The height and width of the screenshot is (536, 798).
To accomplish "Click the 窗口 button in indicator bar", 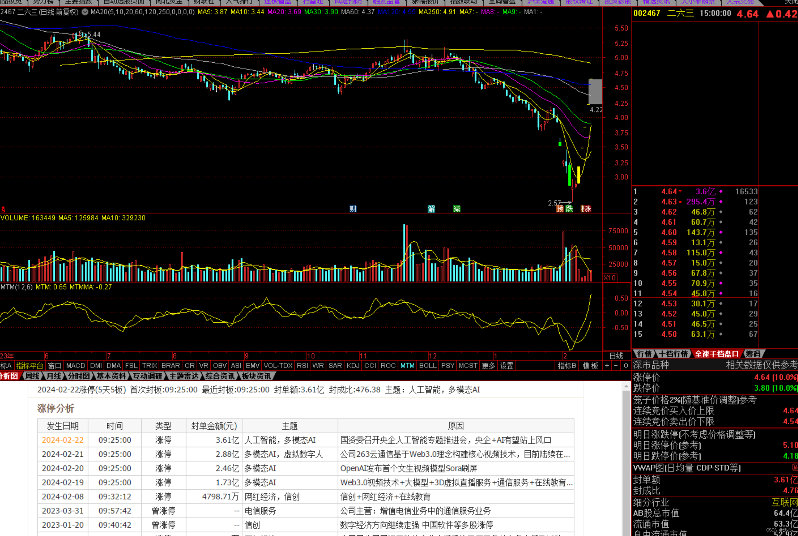I will (54, 366).
